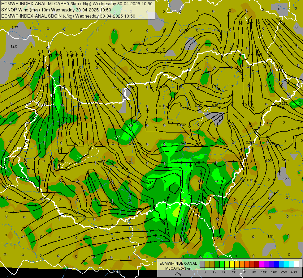Click the map value '2.24'
The height and width of the screenshot is (278, 303).
(130, 87)
